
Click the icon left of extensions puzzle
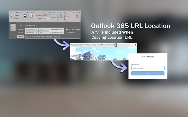(x=132, y=45)
